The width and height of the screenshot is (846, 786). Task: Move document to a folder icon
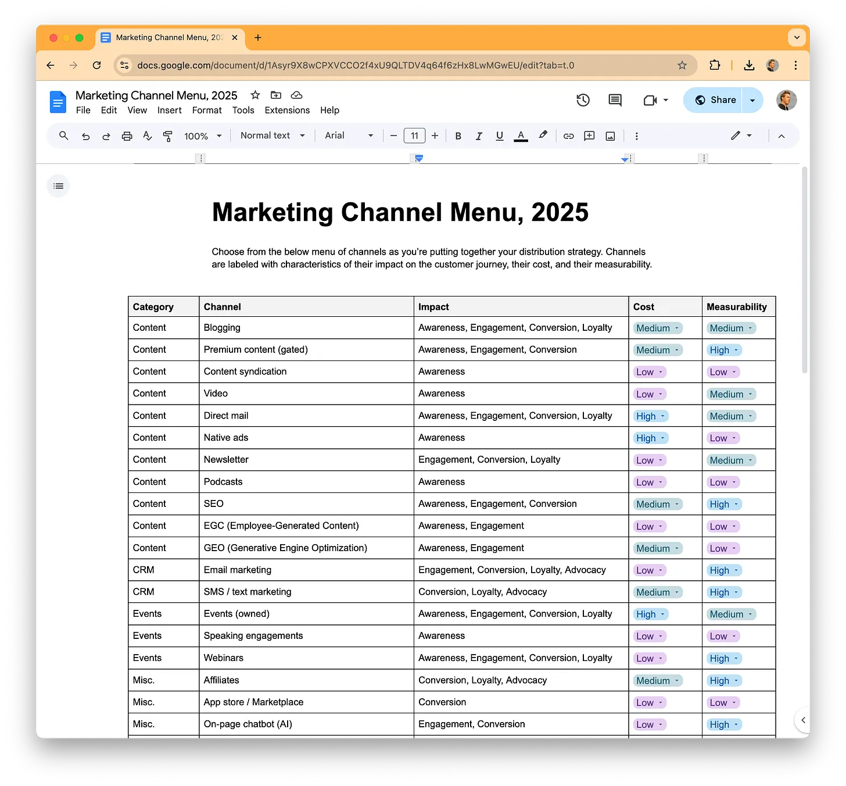coord(276,95)
